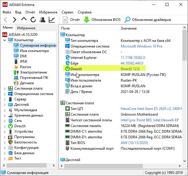Expand the Хранение данных tree node
The width and height of the screenshot is (188, 176).
click(x=4, y=115)
